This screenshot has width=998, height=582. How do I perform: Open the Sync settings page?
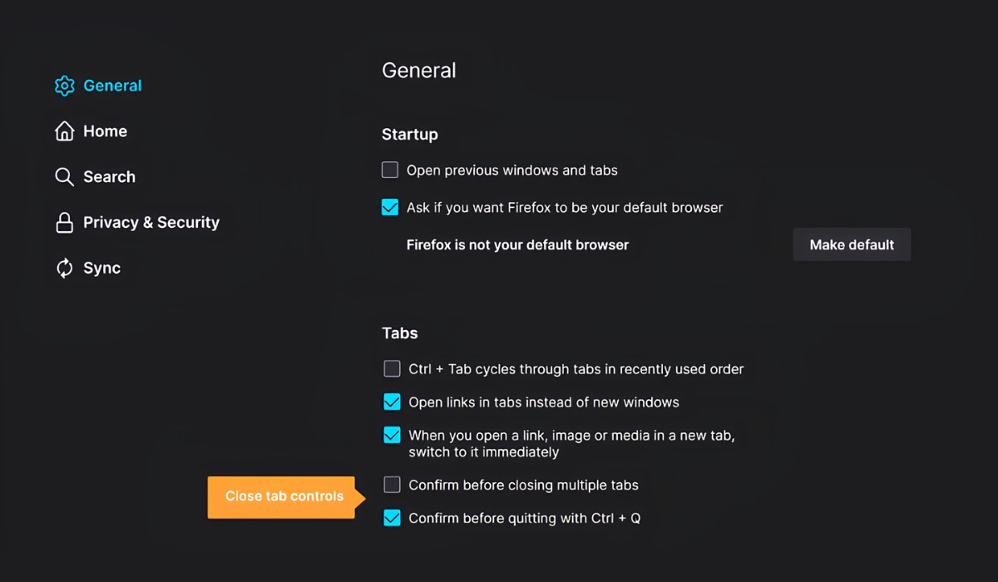pyautogui.click(x=101, y=268)
